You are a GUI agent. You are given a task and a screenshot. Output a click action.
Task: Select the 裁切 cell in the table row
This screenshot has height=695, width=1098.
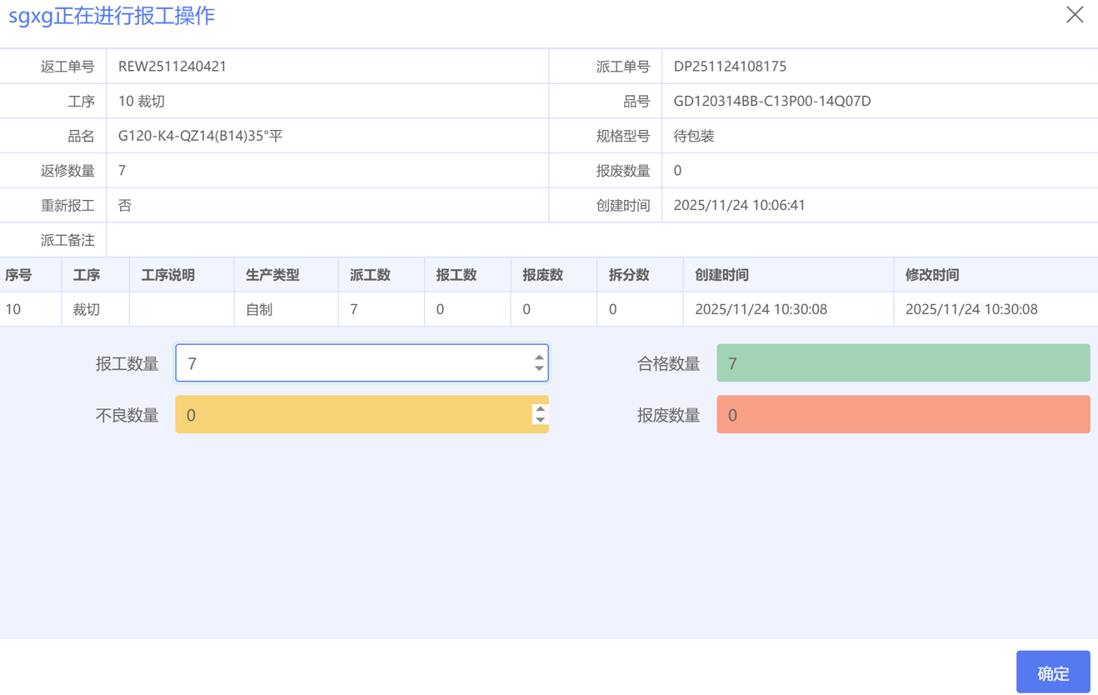(x=87, y=309)
